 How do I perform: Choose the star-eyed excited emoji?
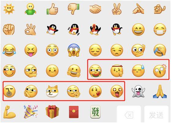pyautogui.click(x=117, y=91)
